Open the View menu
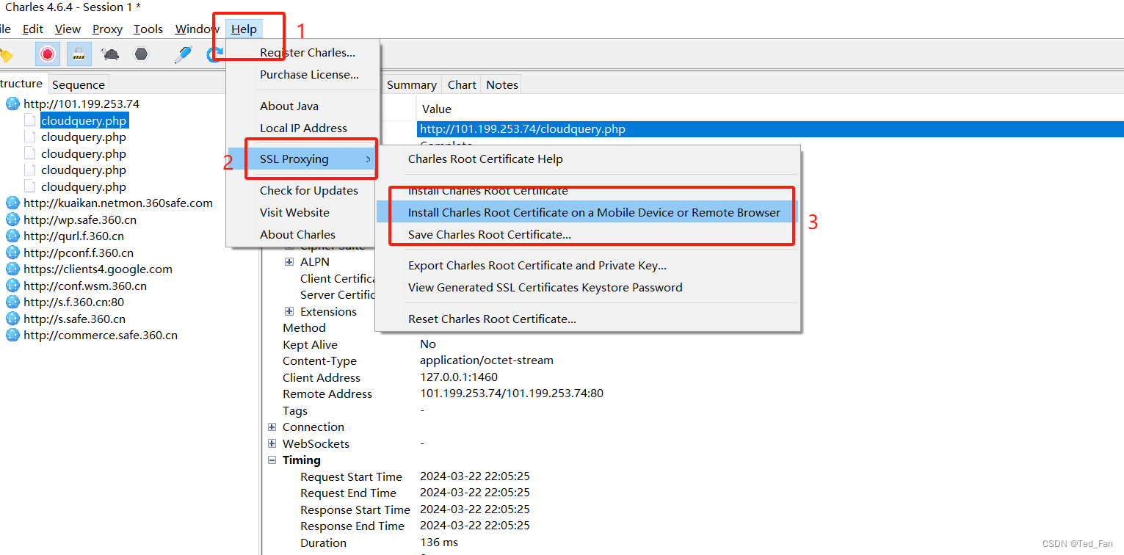 68,29
